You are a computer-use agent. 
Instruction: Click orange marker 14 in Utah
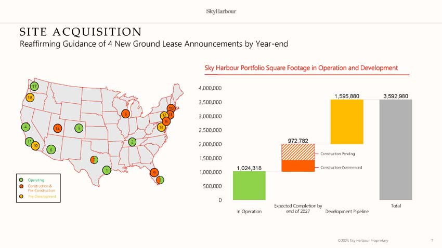coord(58,128)
